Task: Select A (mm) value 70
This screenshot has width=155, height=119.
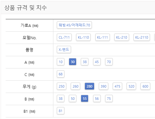Action: [x=109, y=62]
